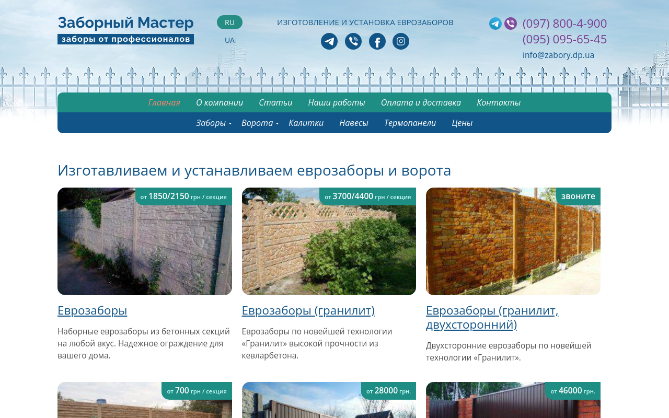Open Наши работы page

[337, 102]
